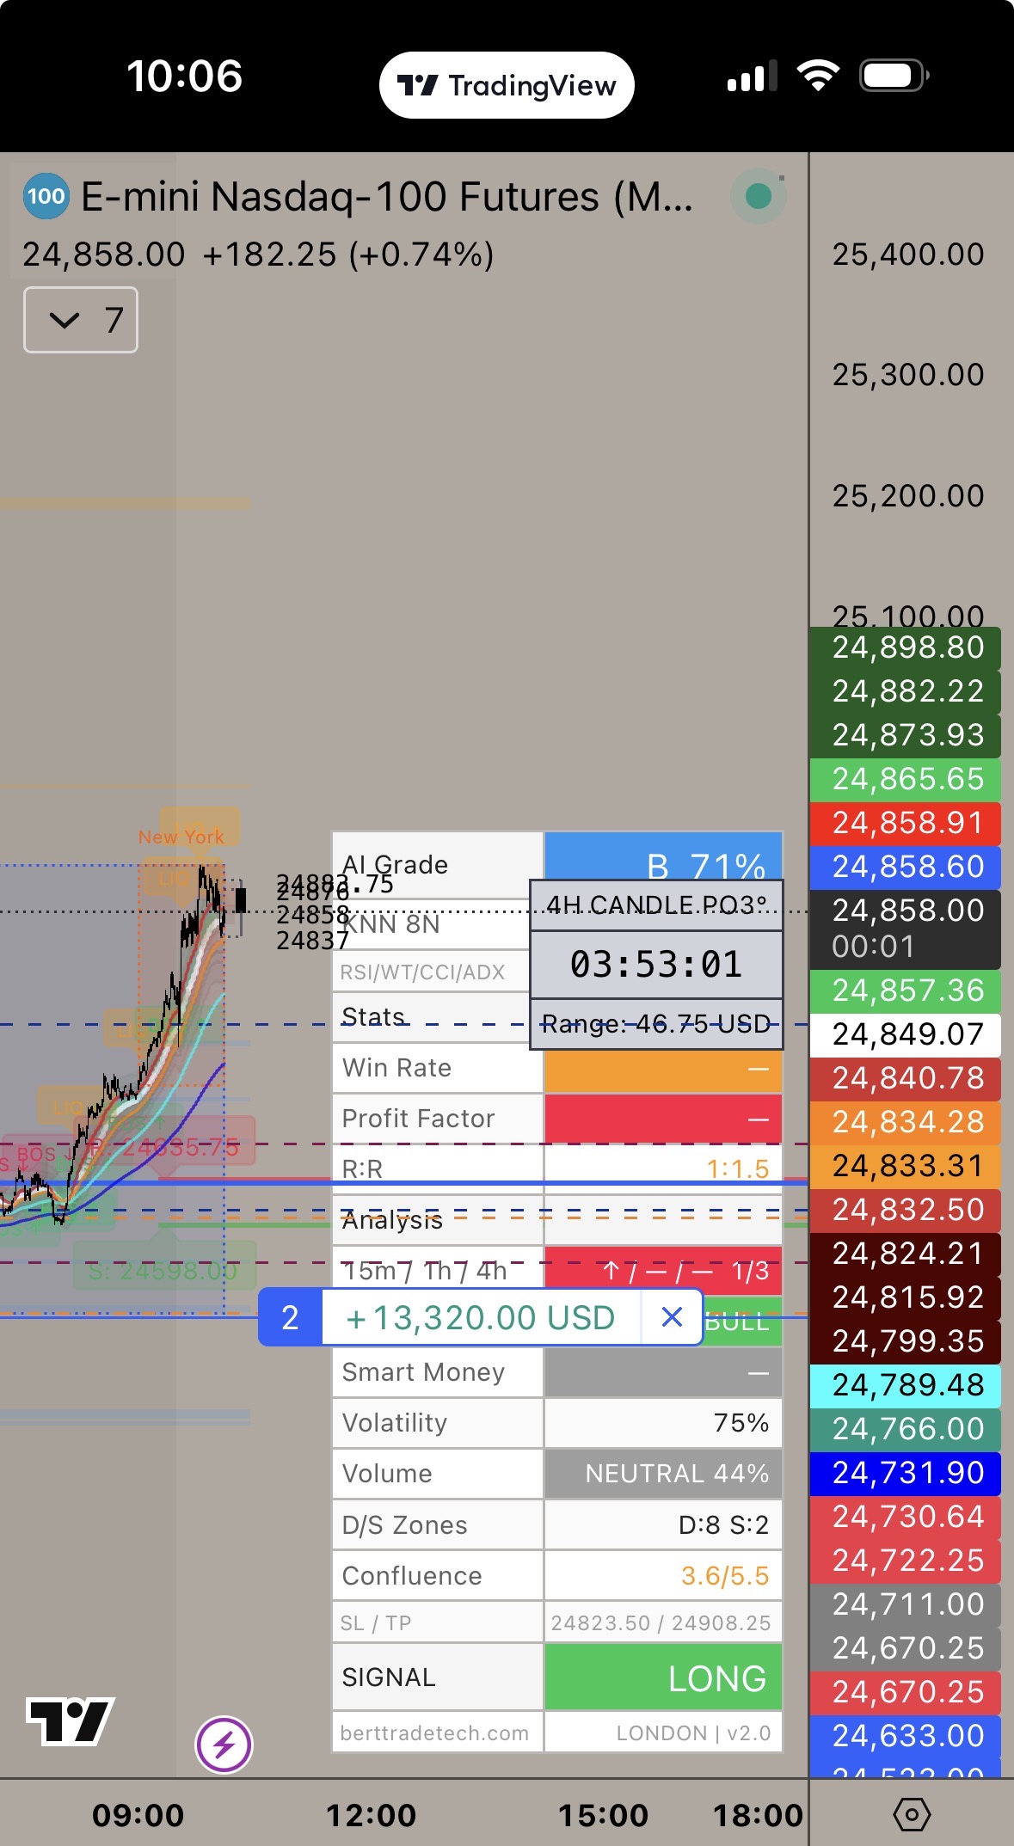Tap the 25,300.00 price scale value
The image size is (1014, 1846).
[x=908, y=375]
